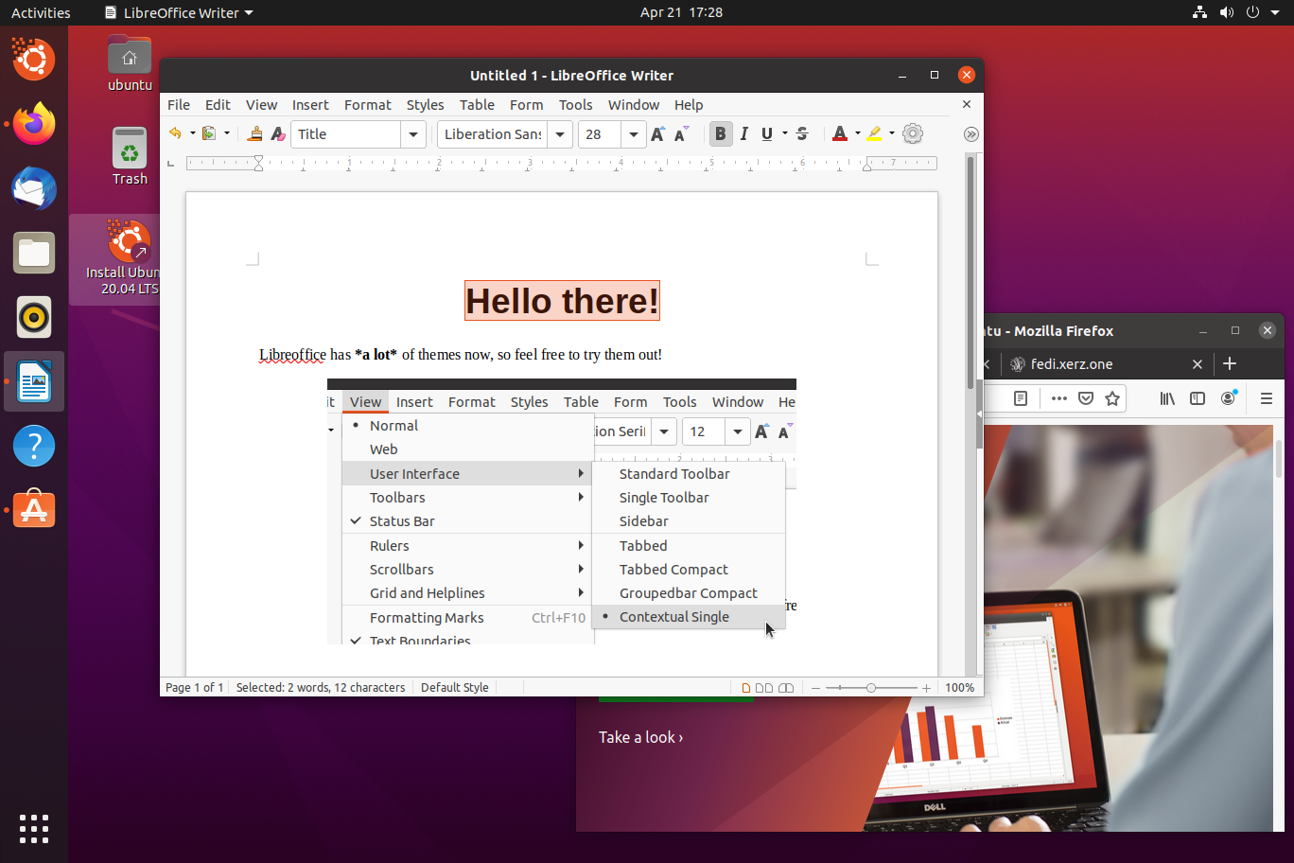The height and width of the screenshot is (863, 1294).
Task: Open the Table menu
Action: (477, 105)
